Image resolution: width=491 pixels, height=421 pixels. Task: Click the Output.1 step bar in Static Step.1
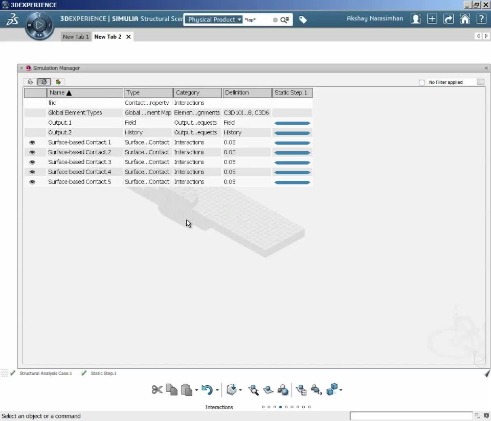pyautogui.click(x=292, y=123)
